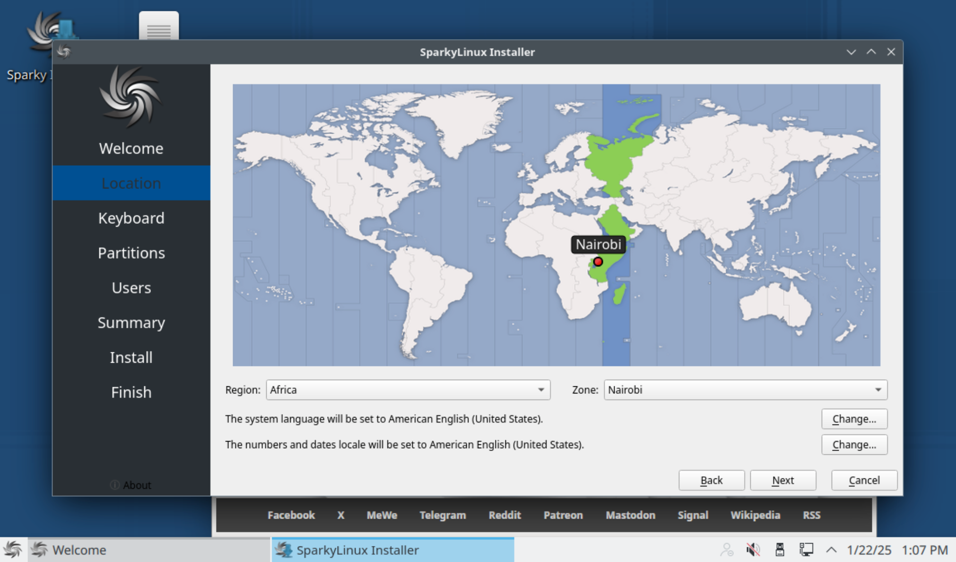Image resolution: width=956 pixels, height=562 pixels.
Task: Click the user session icon in the tray
Action: (727, 549)
